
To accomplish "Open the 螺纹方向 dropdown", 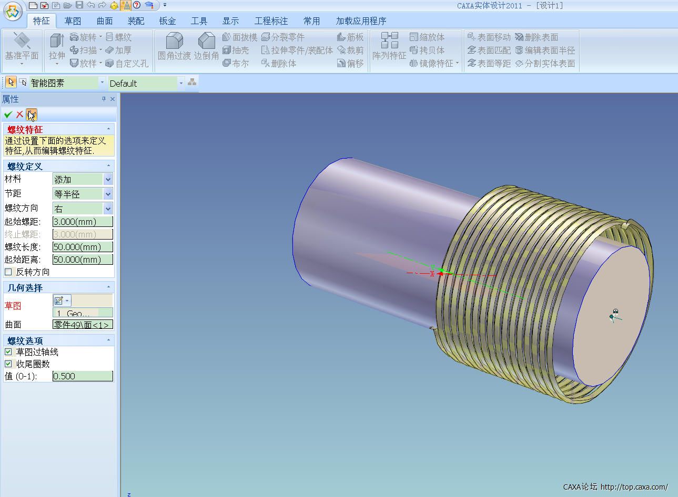I will point(108,209).
